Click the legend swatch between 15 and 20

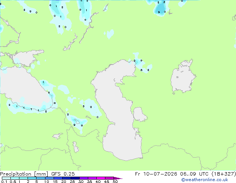pos(58,178)
